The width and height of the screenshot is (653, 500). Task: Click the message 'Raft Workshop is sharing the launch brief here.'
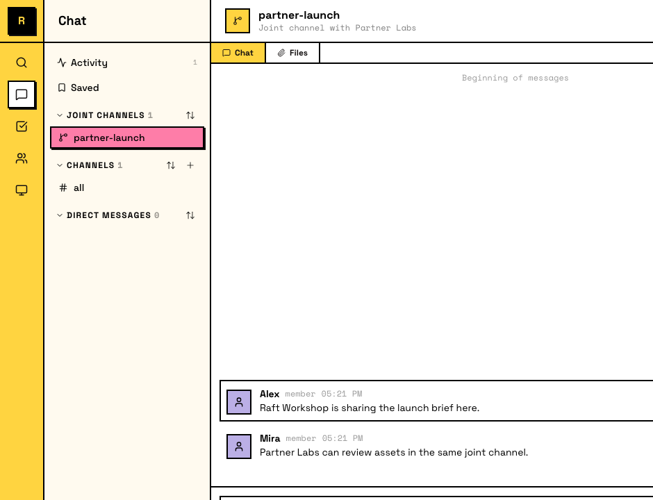coord(370,408)
